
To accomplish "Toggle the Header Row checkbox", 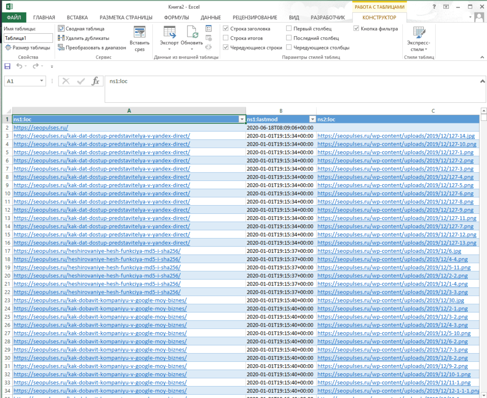I will [x=226, y=29].
